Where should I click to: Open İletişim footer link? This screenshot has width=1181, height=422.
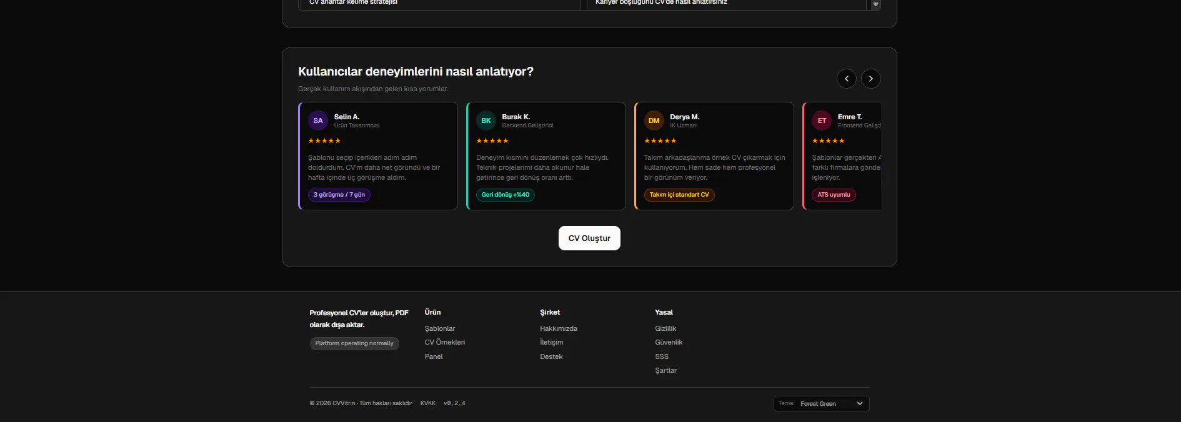click(x=552, y=342)
